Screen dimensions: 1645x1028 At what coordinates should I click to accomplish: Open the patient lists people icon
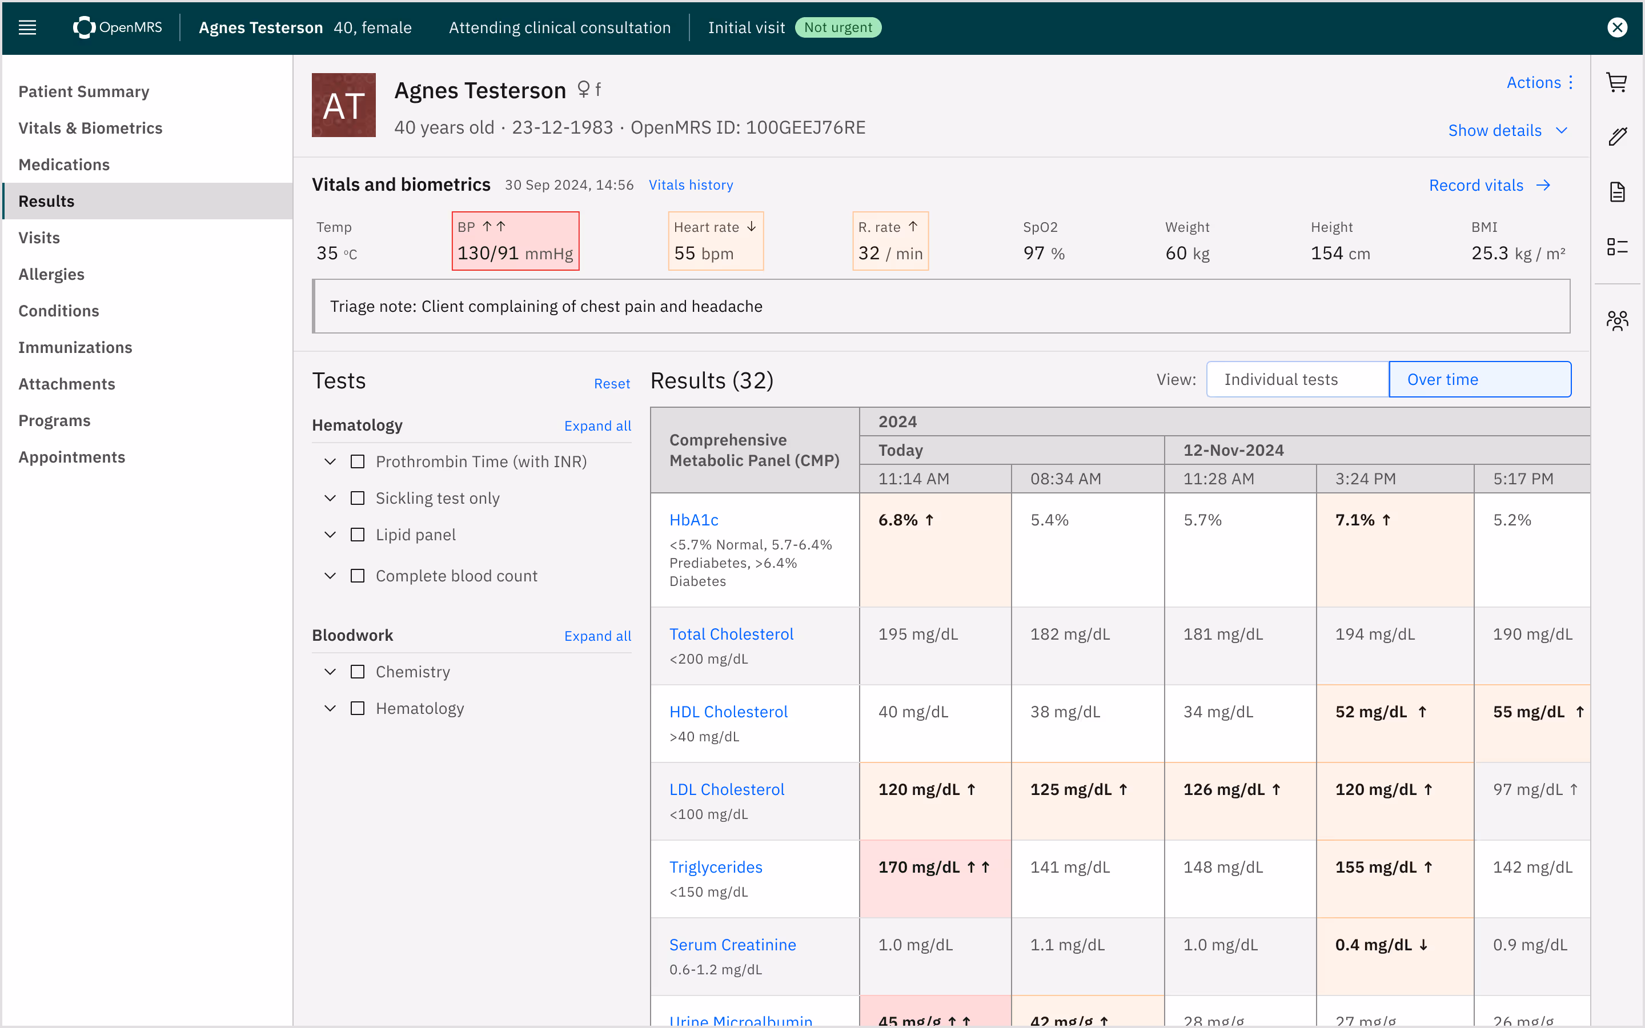point(1618,320)
